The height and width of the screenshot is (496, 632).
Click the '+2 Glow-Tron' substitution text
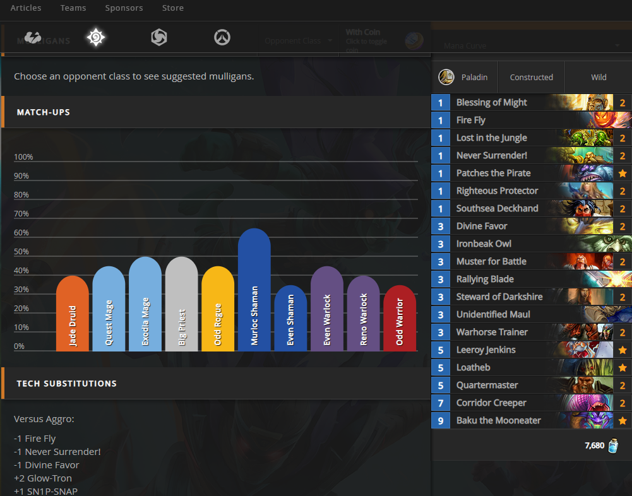pyautogui.click(x=43, y=478)
